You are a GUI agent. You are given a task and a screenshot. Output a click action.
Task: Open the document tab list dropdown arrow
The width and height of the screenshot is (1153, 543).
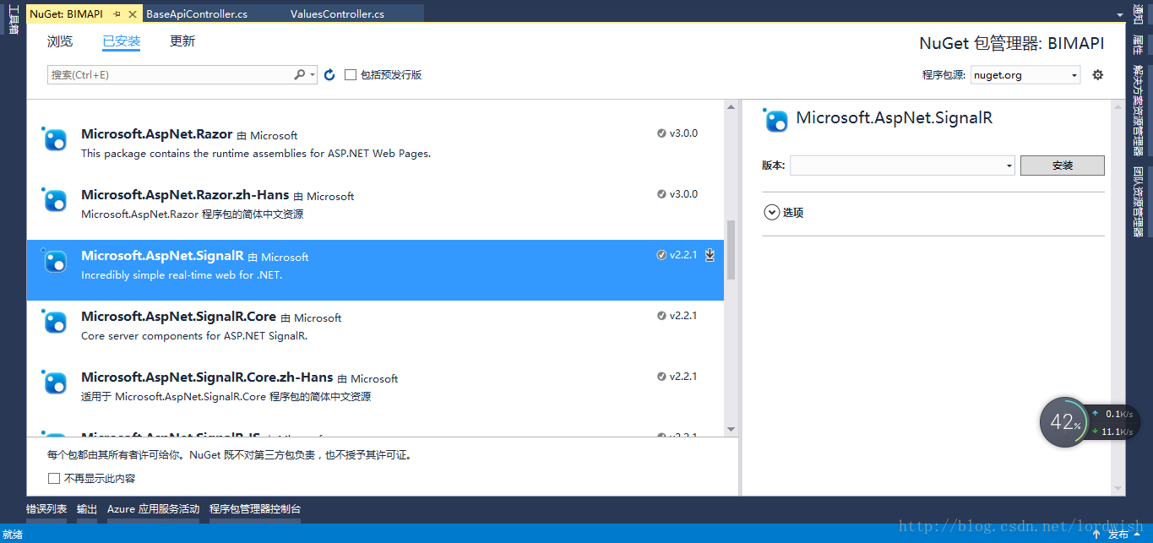click(1120, 14)
